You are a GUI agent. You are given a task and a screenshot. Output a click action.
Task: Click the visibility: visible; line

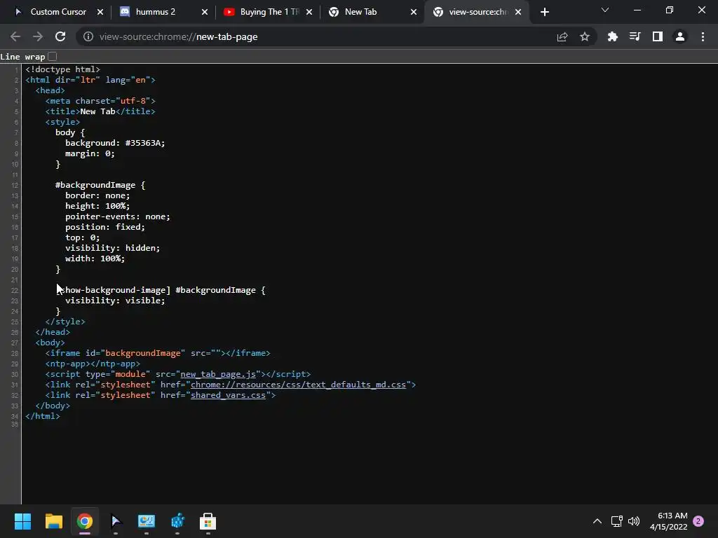115,301
